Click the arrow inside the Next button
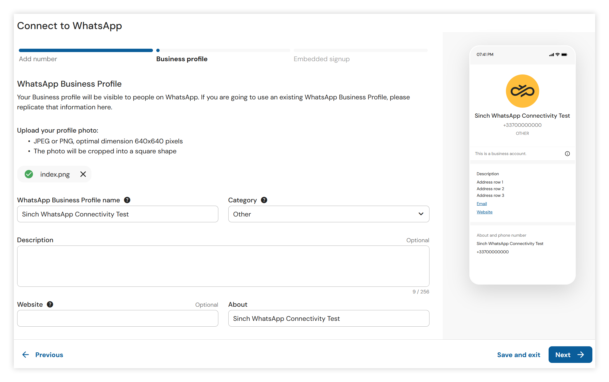This screenshot has width=609, height=382. point(581,355)
